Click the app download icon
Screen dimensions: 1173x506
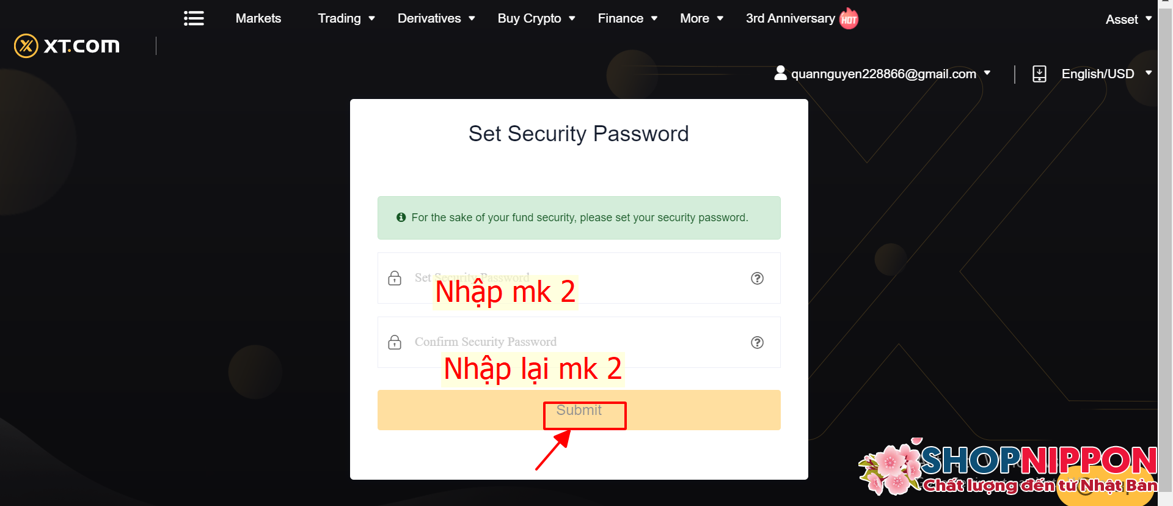point(1039,74)
